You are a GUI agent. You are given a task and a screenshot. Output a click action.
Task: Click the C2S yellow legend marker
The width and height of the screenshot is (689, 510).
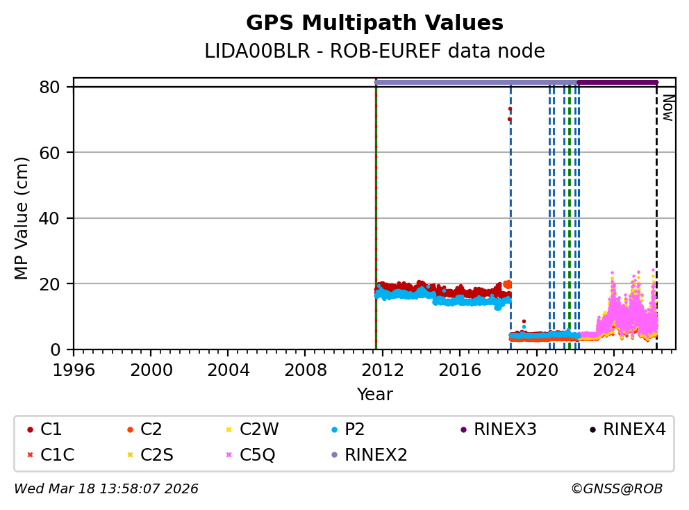coord(130,455)
